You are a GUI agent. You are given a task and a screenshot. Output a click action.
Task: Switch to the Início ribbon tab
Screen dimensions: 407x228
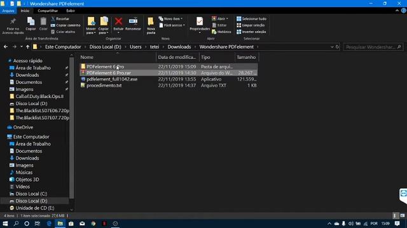tap(25, 11)
